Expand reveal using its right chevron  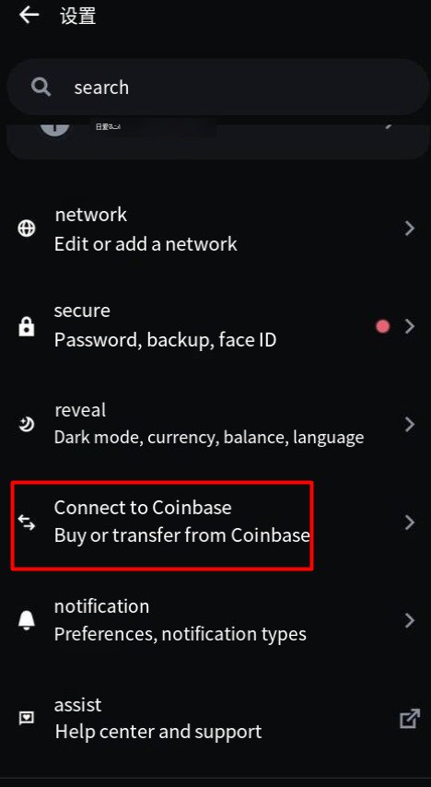pos(410,425)
